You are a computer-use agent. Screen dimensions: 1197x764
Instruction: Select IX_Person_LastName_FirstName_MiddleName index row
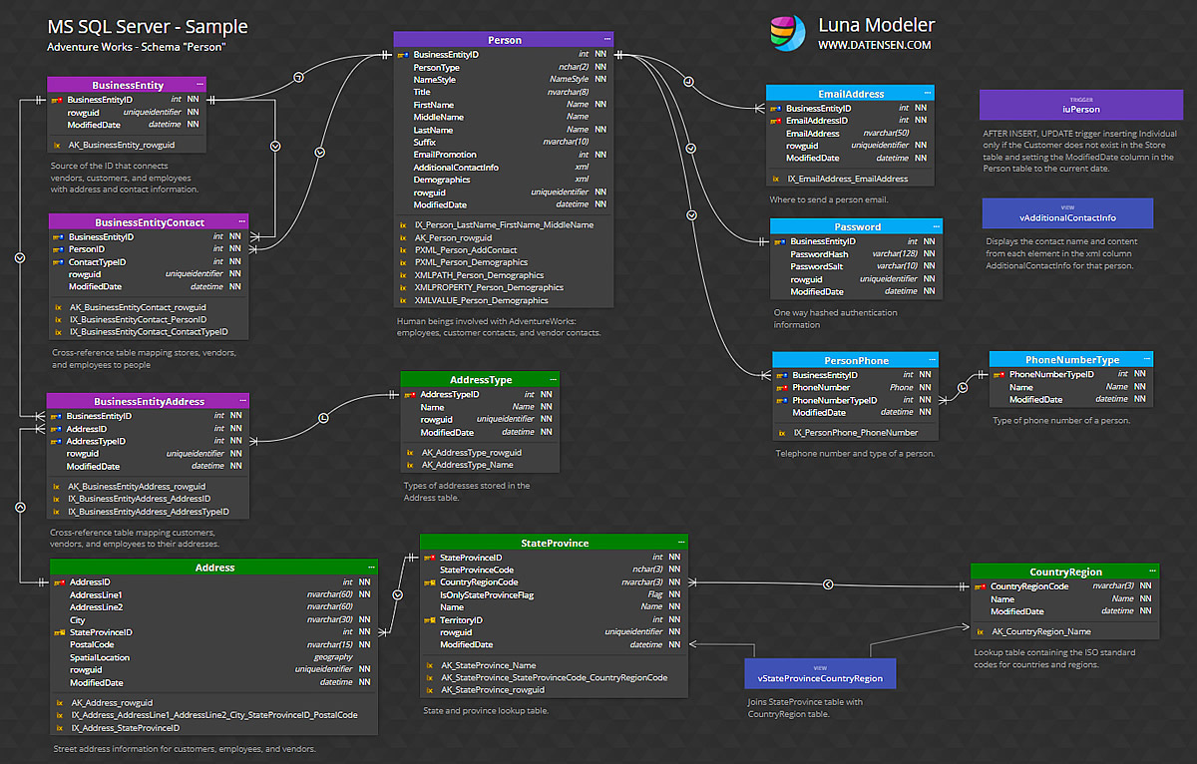tap(504, 224)
